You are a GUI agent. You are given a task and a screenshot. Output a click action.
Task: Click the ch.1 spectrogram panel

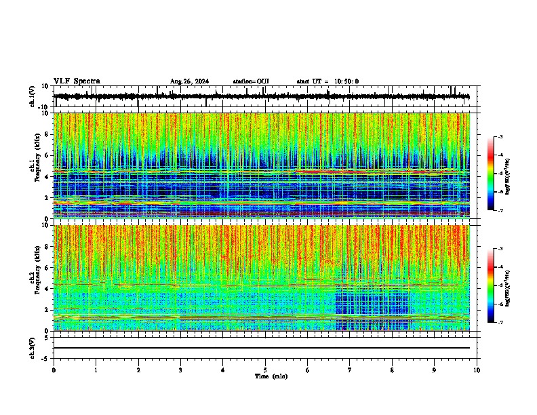coord(262,165)
